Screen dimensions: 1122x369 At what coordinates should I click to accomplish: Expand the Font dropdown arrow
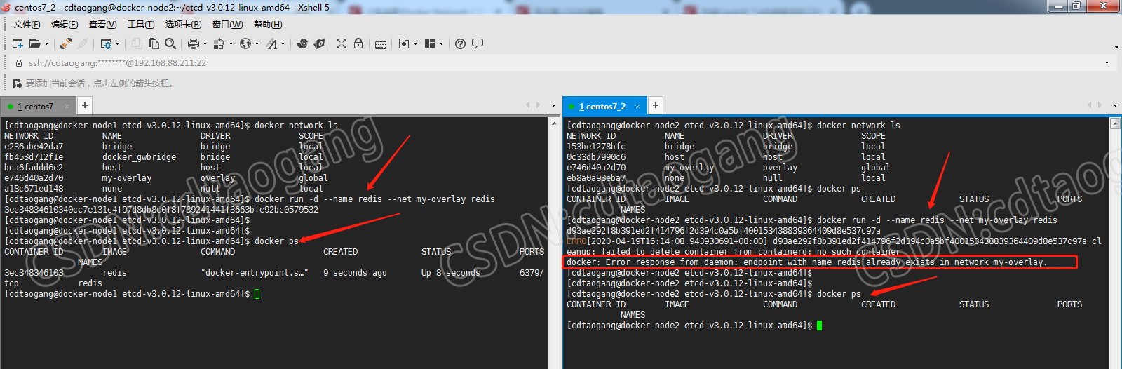tap(283, 43)
